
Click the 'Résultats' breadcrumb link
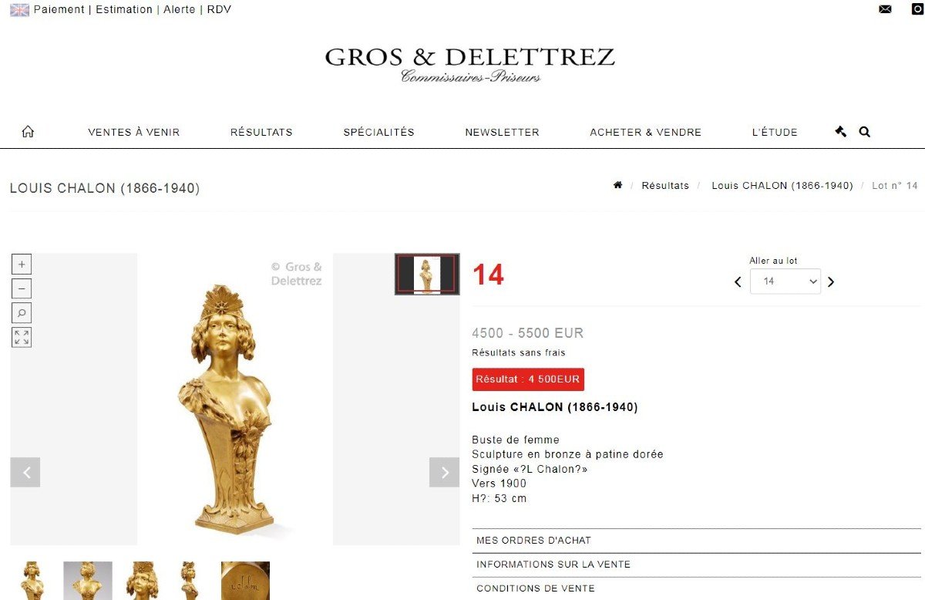[x=665, y=186]
